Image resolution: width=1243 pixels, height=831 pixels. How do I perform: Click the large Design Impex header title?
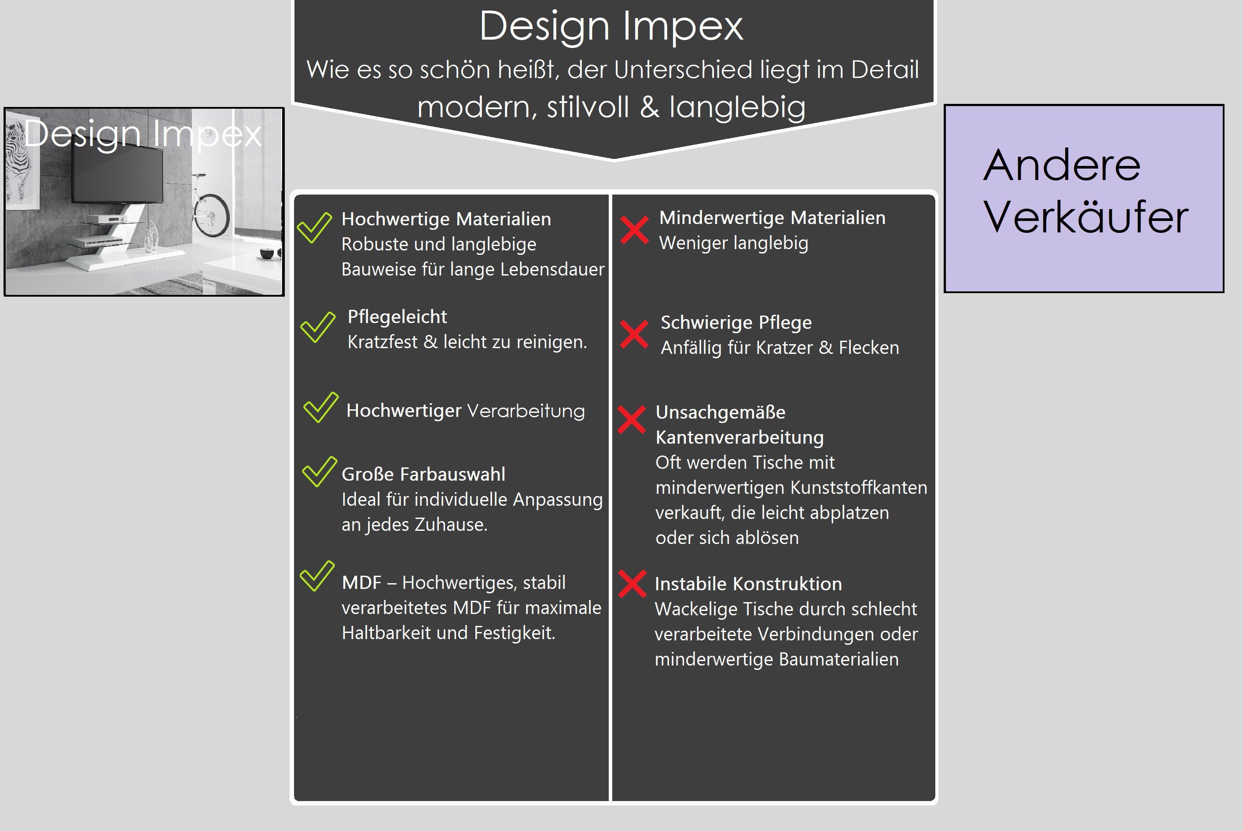pyautogui.click(x=611, y=26)
